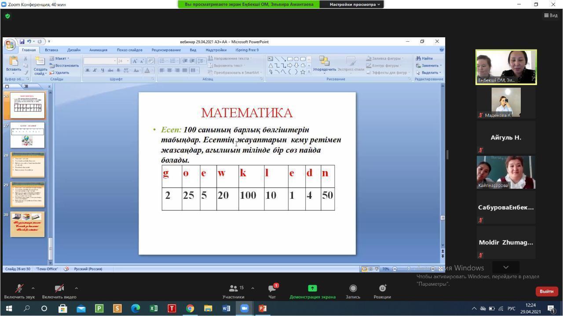Image resolution: width=563 pixels, height=316 pixels.
Task: Open Excel from the Windows taskbar
Action: [154, 309]
